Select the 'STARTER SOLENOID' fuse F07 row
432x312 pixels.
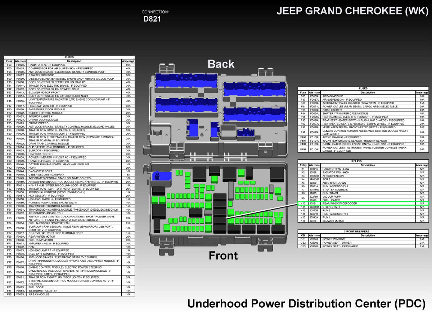(69, 75)
